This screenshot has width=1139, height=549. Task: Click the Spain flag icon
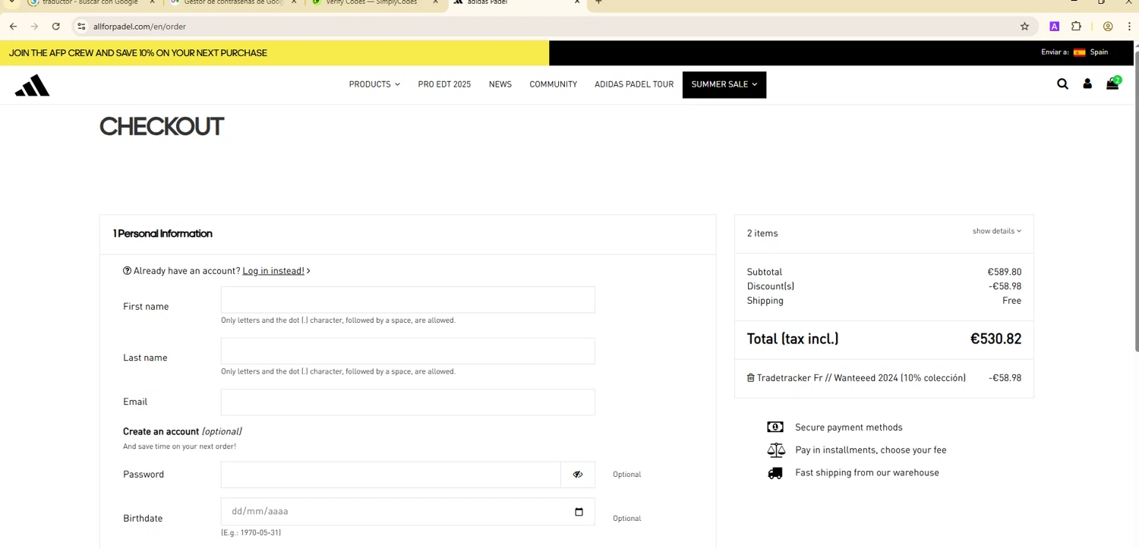1079,52
